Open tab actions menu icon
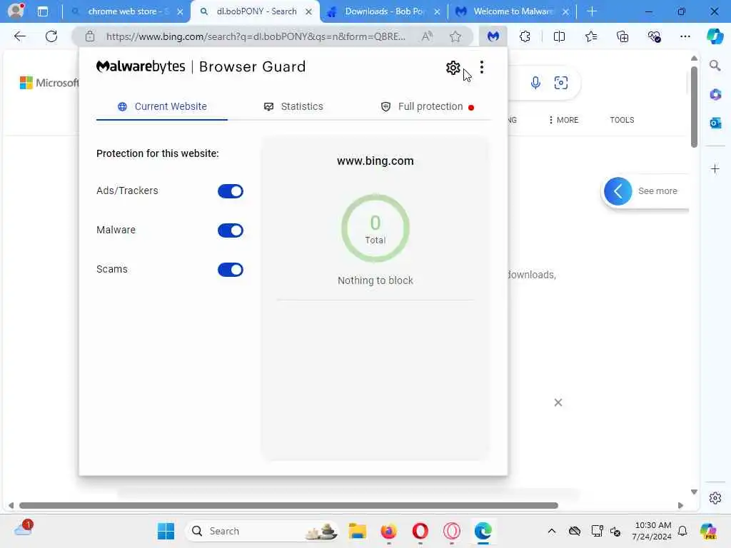This screenshot has width=731, height=548. pos(43,11)
